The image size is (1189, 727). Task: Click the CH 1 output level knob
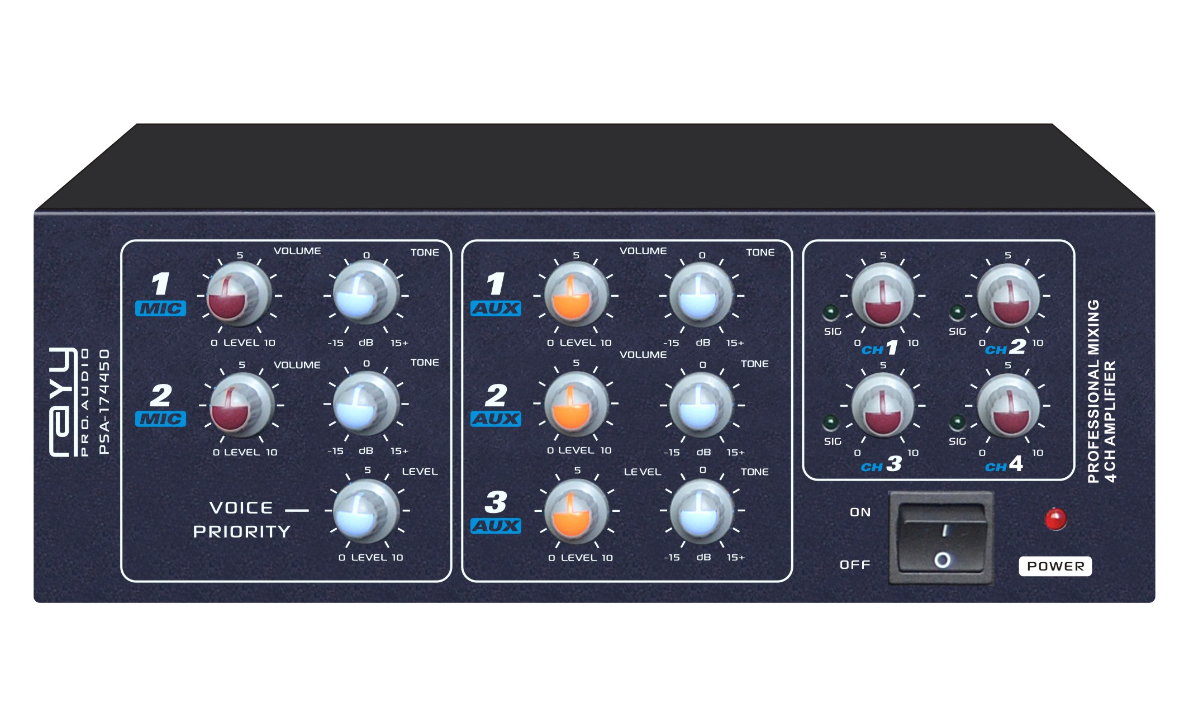(883, 295)
